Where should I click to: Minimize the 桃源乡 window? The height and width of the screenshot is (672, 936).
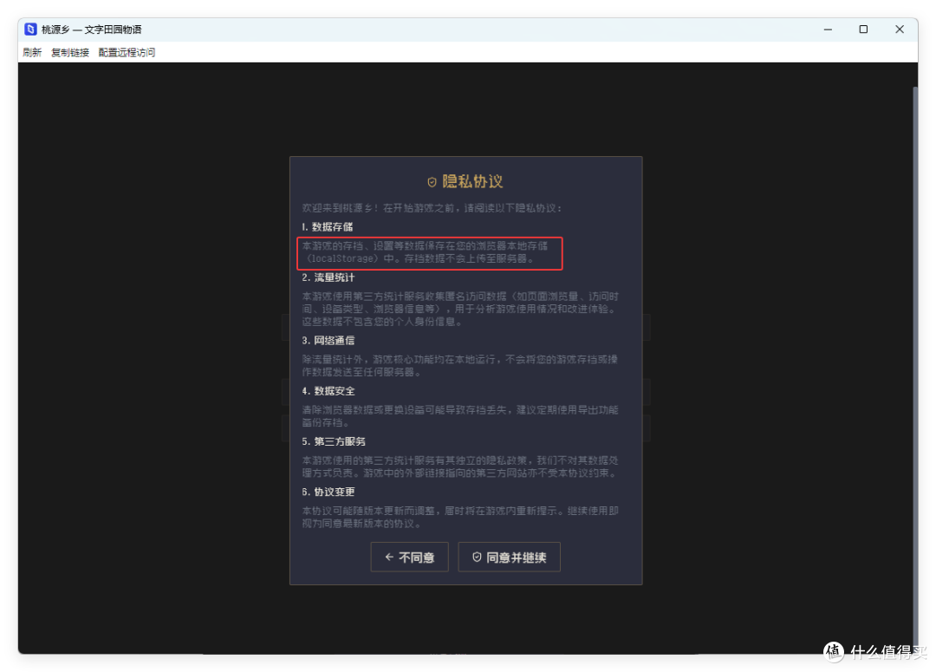point(828,29)
